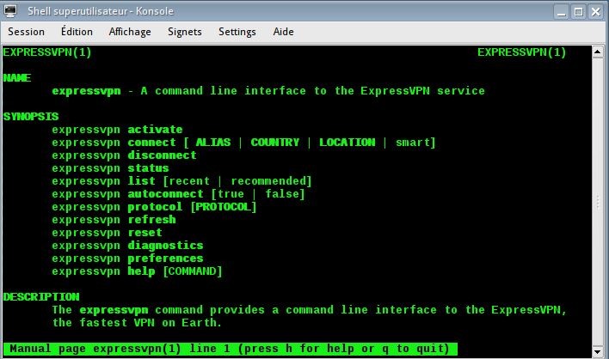Click the 'false]' option text

pos(285,194)
